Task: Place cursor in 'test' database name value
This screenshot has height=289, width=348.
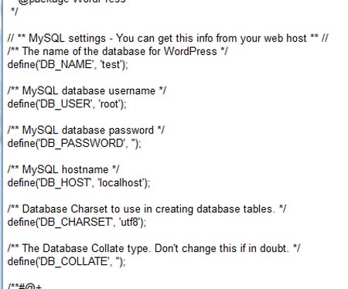Action: 111,64
